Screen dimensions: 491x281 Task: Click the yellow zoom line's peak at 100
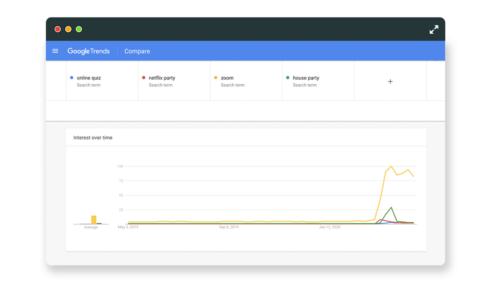[x=391, y=167]
